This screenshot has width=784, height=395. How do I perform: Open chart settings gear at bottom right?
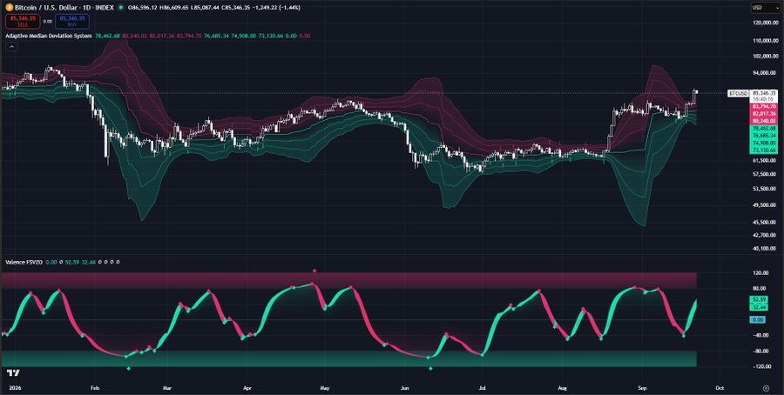tap(766, 388)
